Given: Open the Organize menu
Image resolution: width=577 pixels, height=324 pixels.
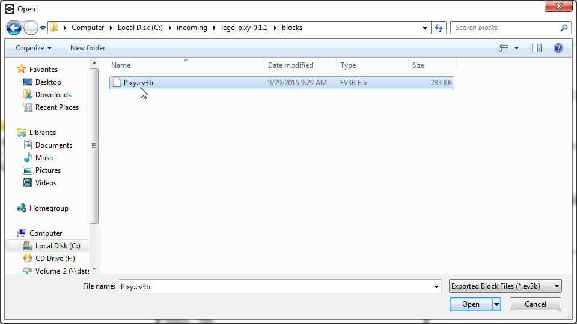Looking at the screenshot, I should (34, 48).
